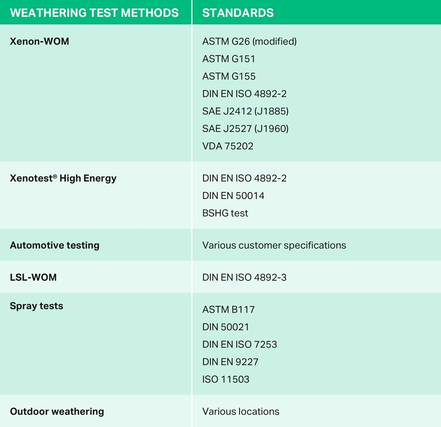Click the Outdoor weathering row label
Viewport: 441px width, 427px height.
(x=57, y=411)
